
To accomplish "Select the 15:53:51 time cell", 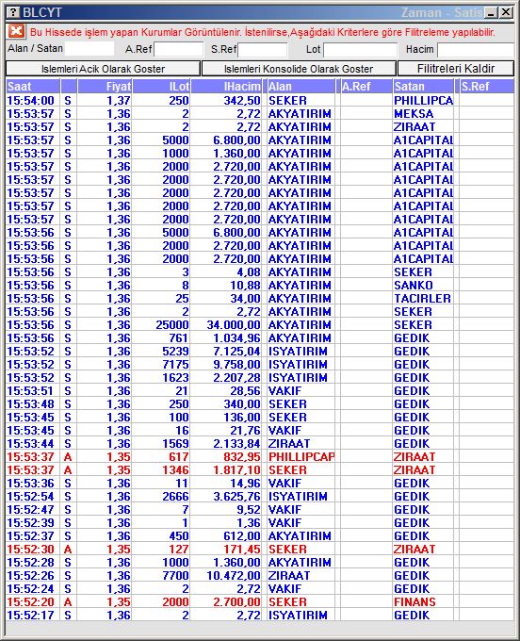I will click(31, 391).
